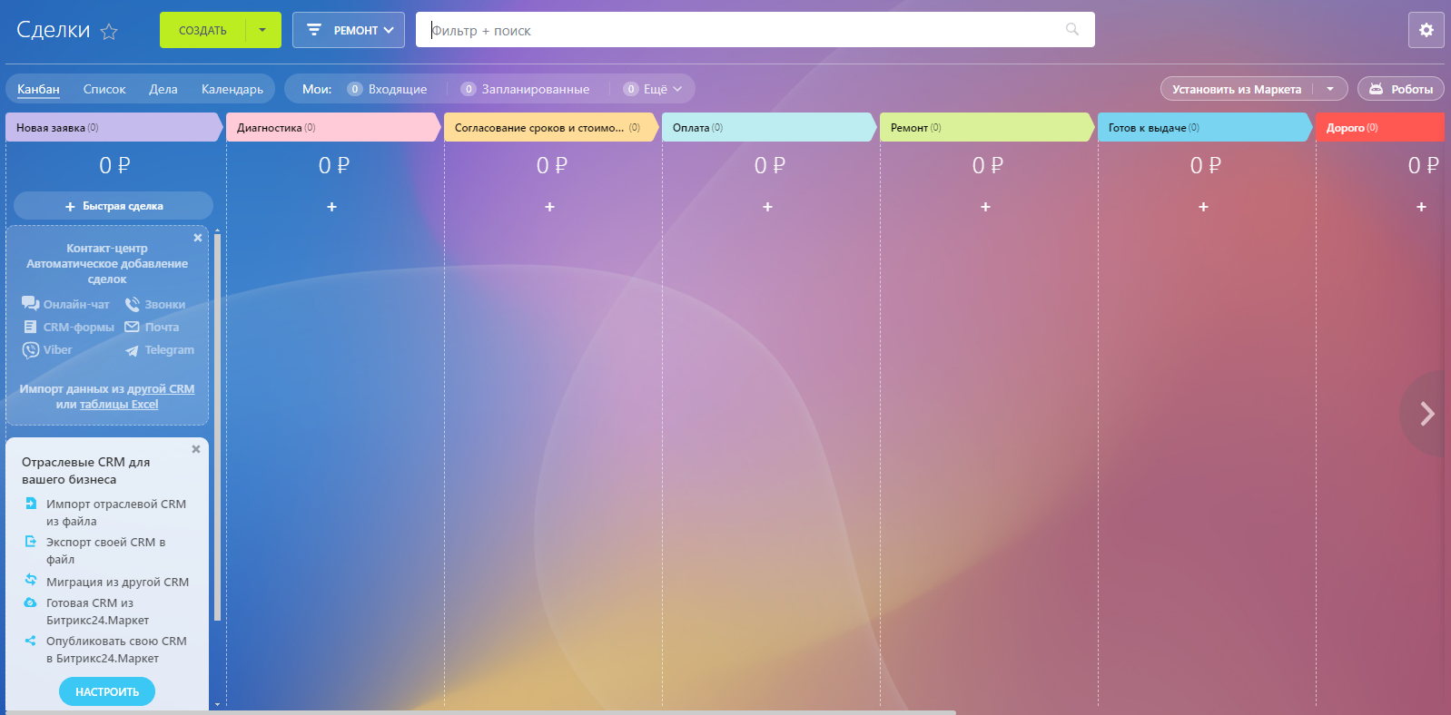This screenshot has width=1451, height=715.
Task: Click the Звонки phone icon
Action: click(133, 304)
